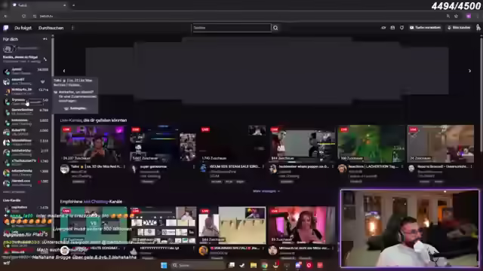Open a new browser tab
483x271 pixels.
pyautogui.click(x=73, y=5)
